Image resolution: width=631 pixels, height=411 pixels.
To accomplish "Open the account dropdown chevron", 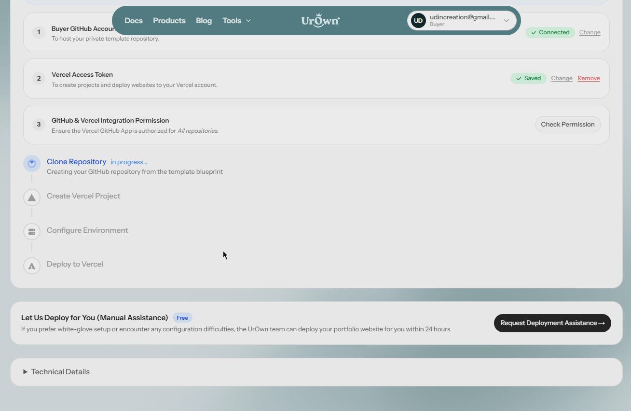I will (x=506, y=21).
